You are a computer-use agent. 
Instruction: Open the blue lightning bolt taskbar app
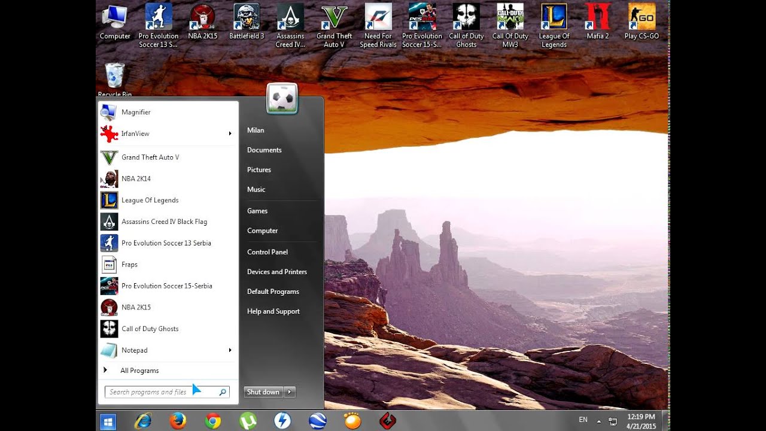[282, 421]
